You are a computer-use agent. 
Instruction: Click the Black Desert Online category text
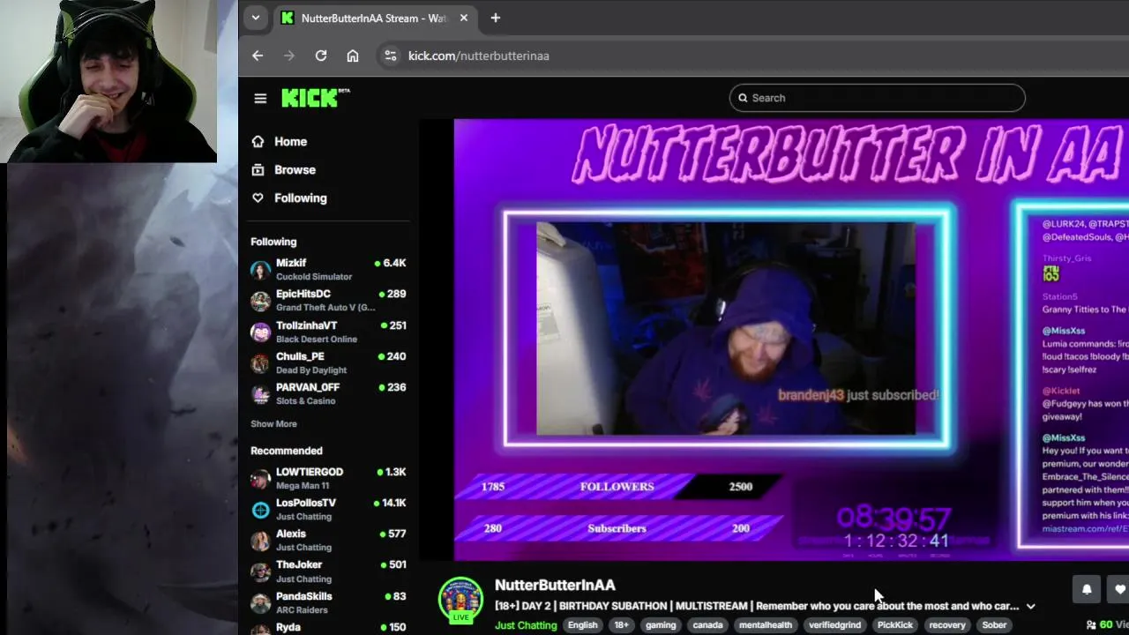(317, 340)
